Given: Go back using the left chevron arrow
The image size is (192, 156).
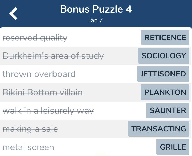Looking at the screenshot, I should pos(13,14).
